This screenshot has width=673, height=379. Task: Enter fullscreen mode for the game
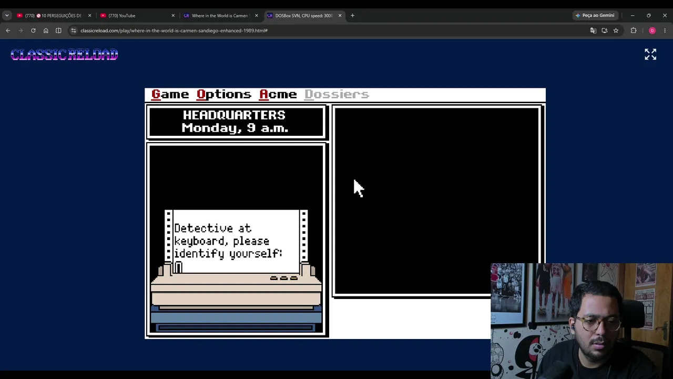[x=650, y=54]
